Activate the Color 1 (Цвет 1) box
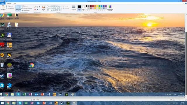The image size is (187, 105). click(79, 8)
